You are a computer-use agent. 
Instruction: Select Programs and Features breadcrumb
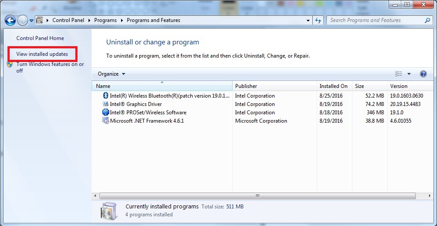pyautogui.click(x=153, y=20)
